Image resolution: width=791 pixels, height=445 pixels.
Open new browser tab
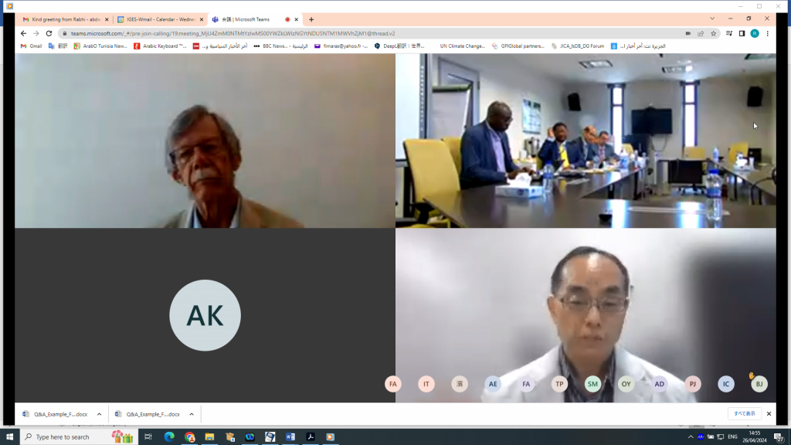(311, 19)
